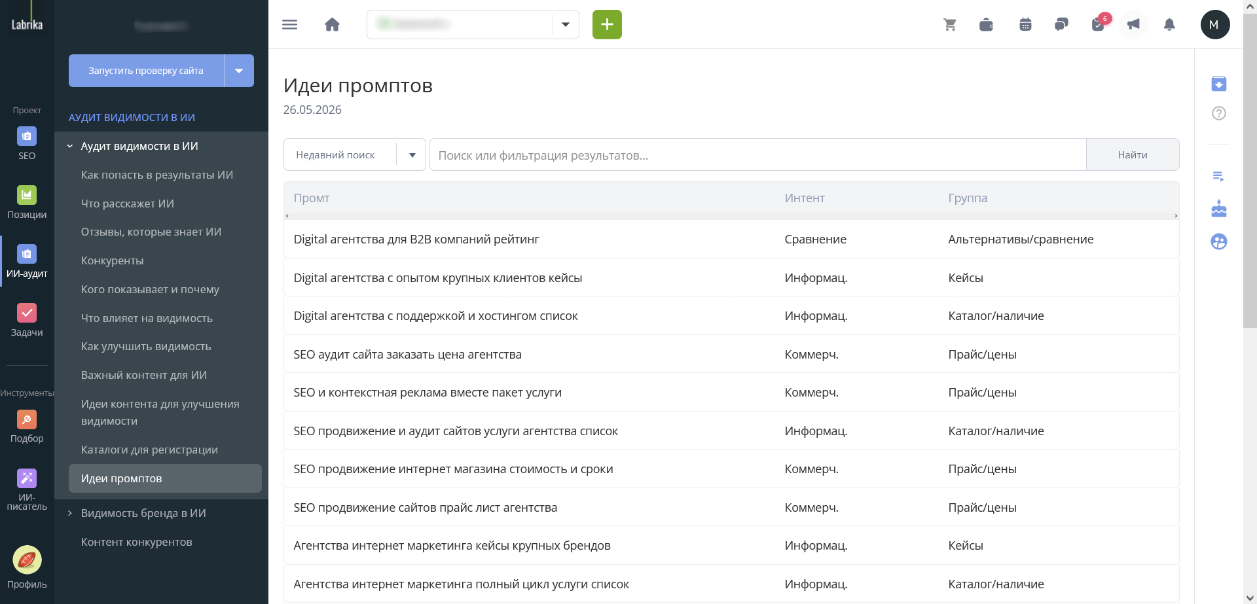Image resolution: width=1257 pixels, height=604 pixels.
Task: Open the briefcase icon in top bar
Action: (x=986, y=25)
